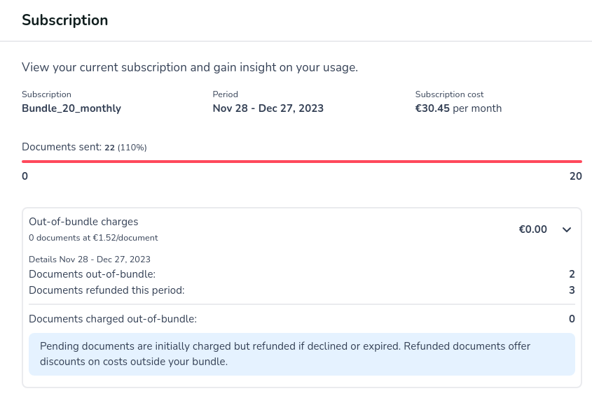The height and width of the screenshot is (398, 592).
Task: Click the small Subscription cost caption
Action: click(449, 94)
